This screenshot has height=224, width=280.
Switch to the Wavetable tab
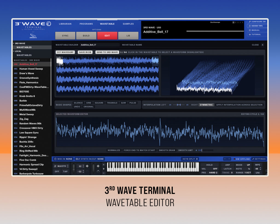click(x=107, y=24)
